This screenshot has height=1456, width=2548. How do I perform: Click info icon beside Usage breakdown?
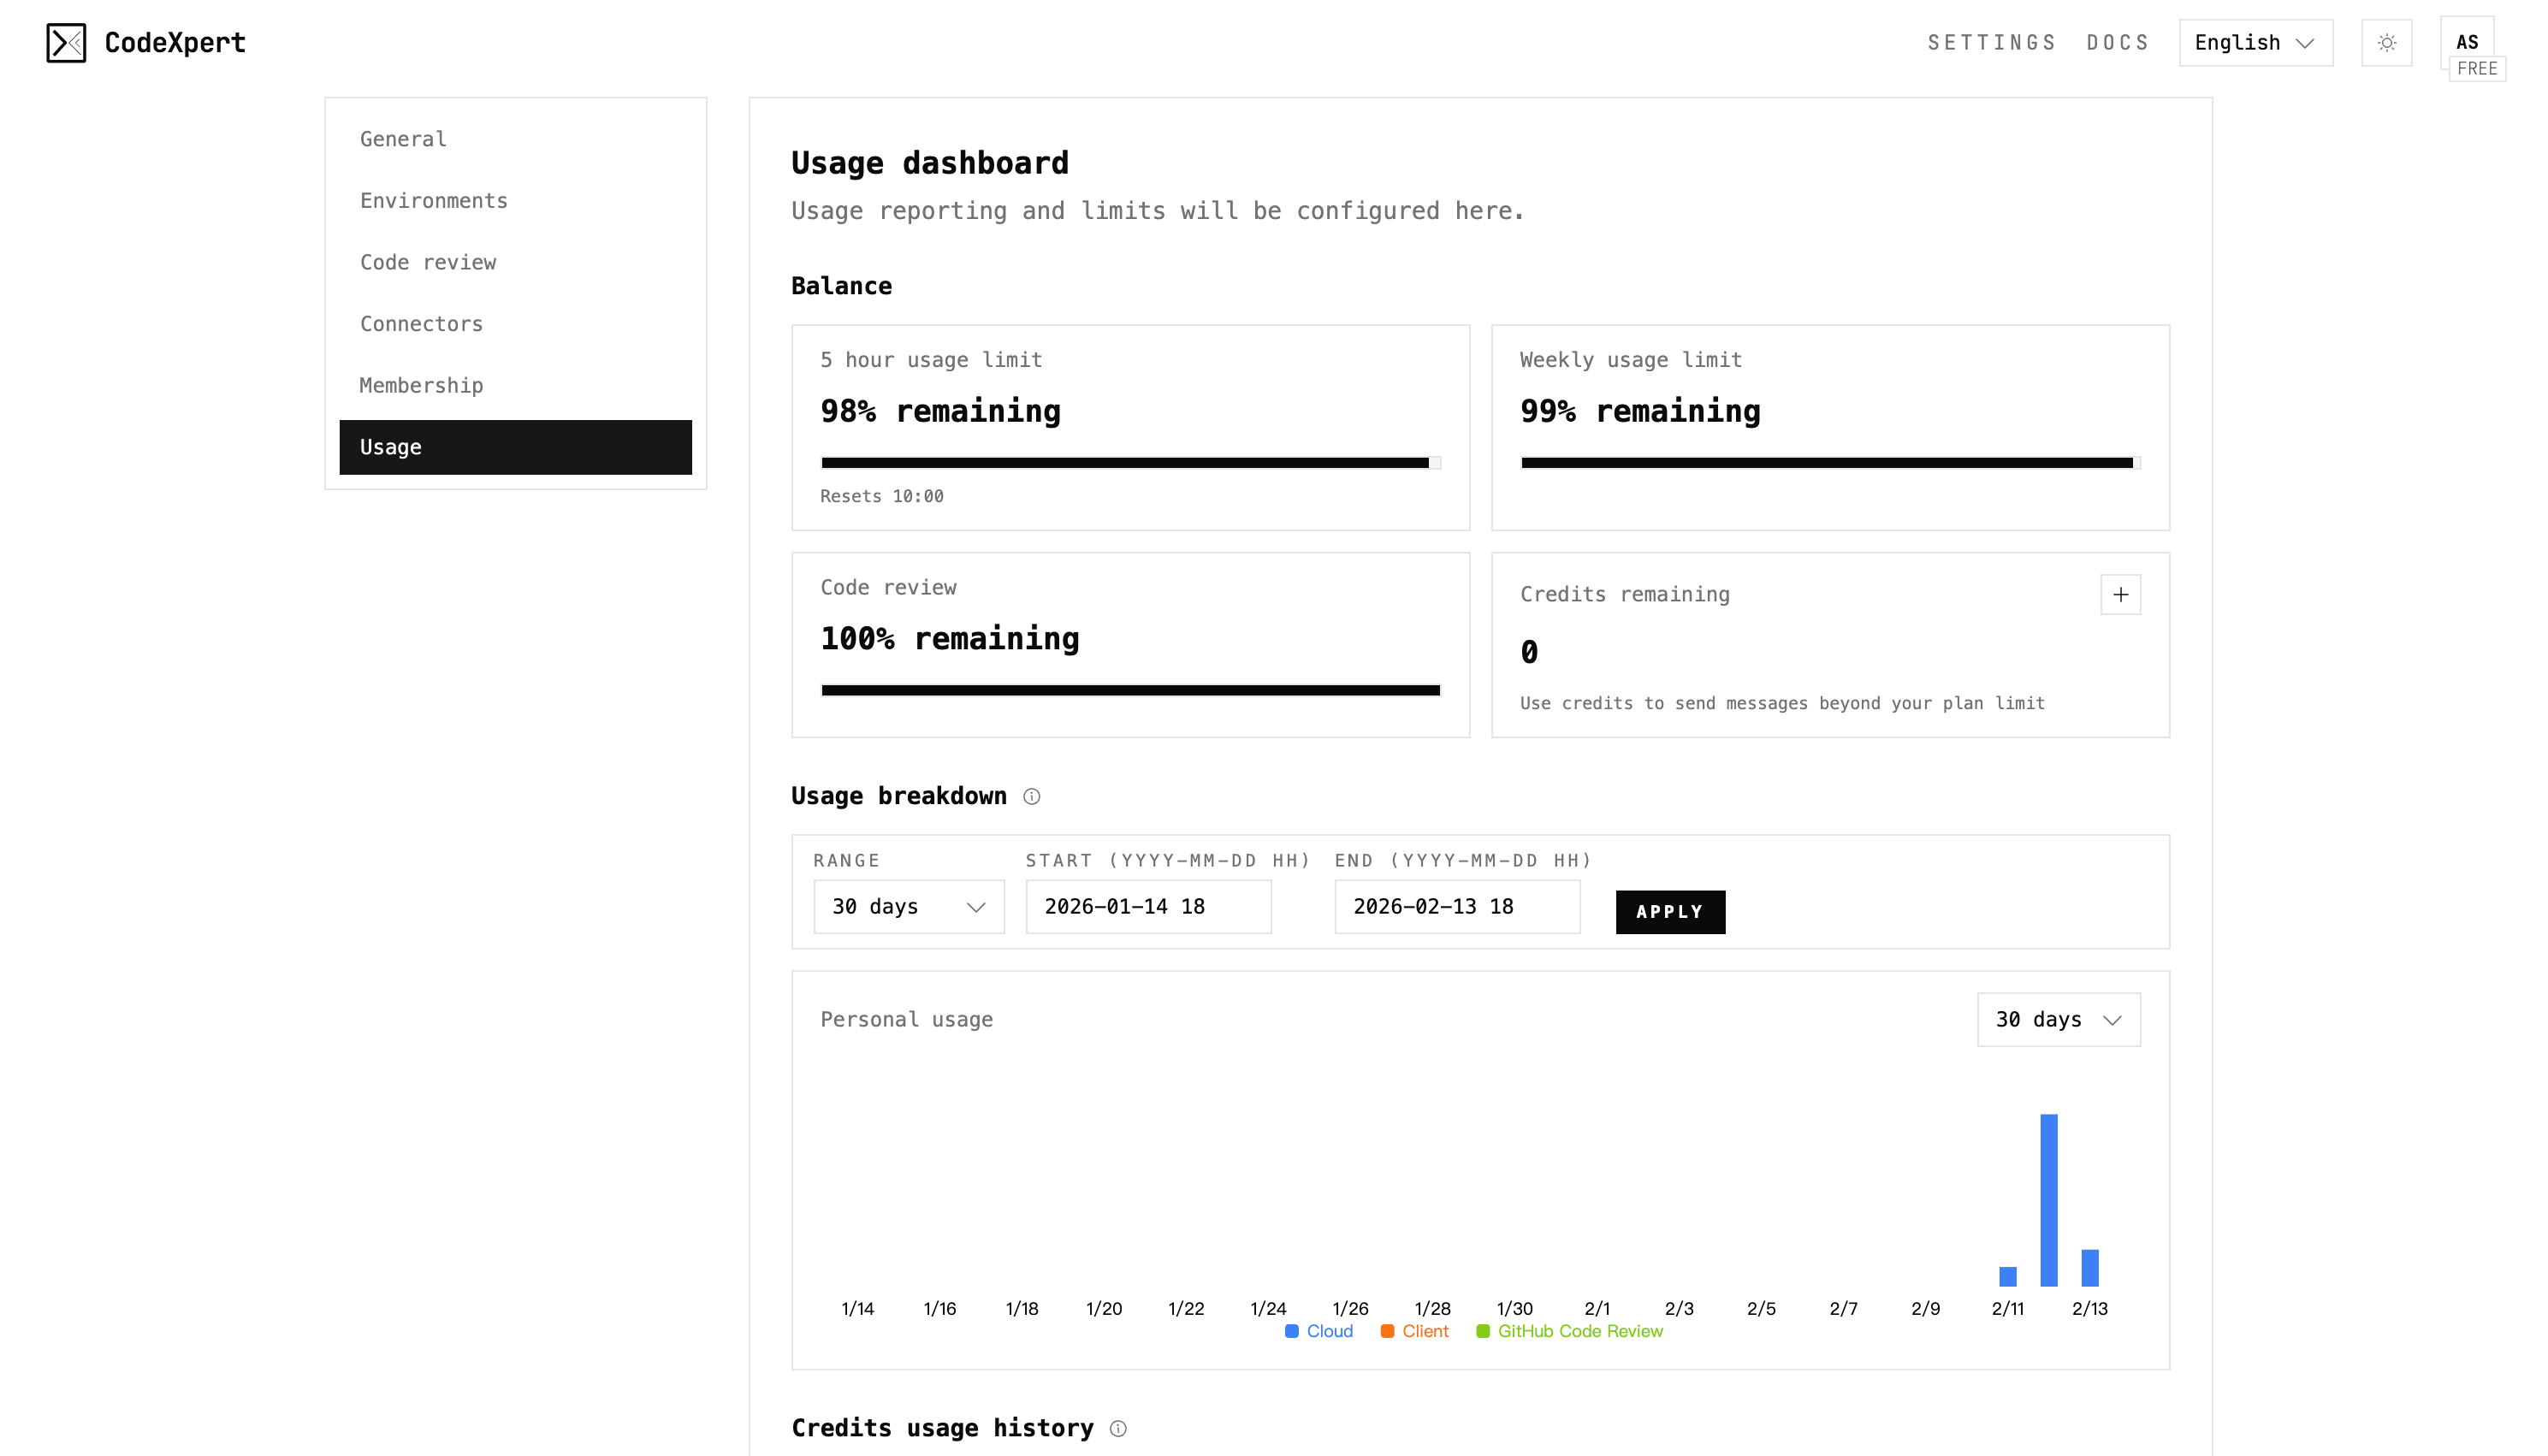click(1032, 796)
